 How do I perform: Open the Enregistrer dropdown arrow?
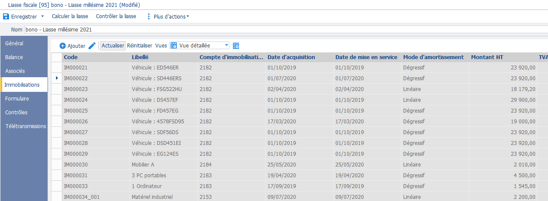coord(42,16)
